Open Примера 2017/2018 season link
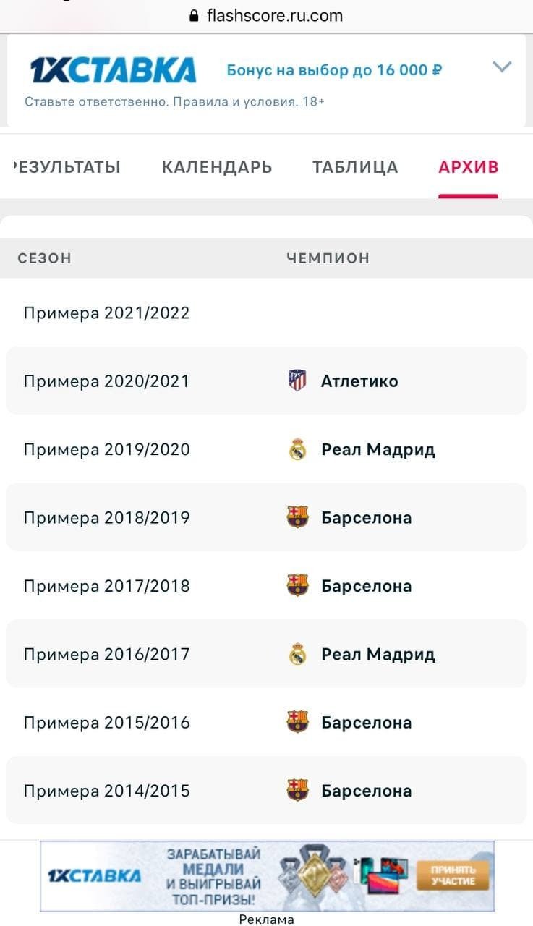 (x=106, y=586)
